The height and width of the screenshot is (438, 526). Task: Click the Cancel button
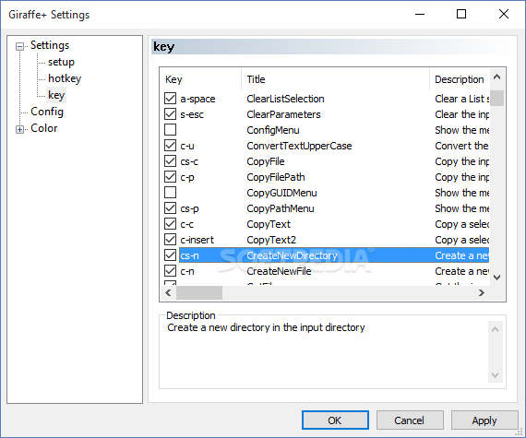pos(410,420)
